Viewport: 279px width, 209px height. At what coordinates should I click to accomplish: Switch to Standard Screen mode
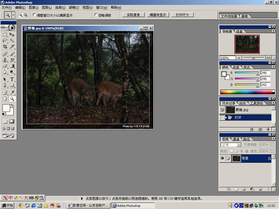pyautogui.click(x=4, y=128)
